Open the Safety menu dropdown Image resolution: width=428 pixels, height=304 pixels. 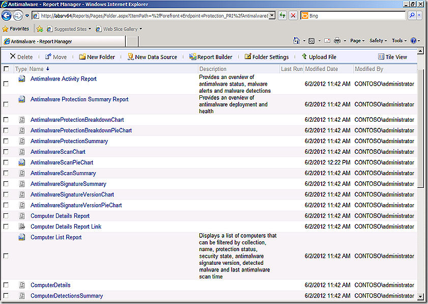(x=378, y=41)
